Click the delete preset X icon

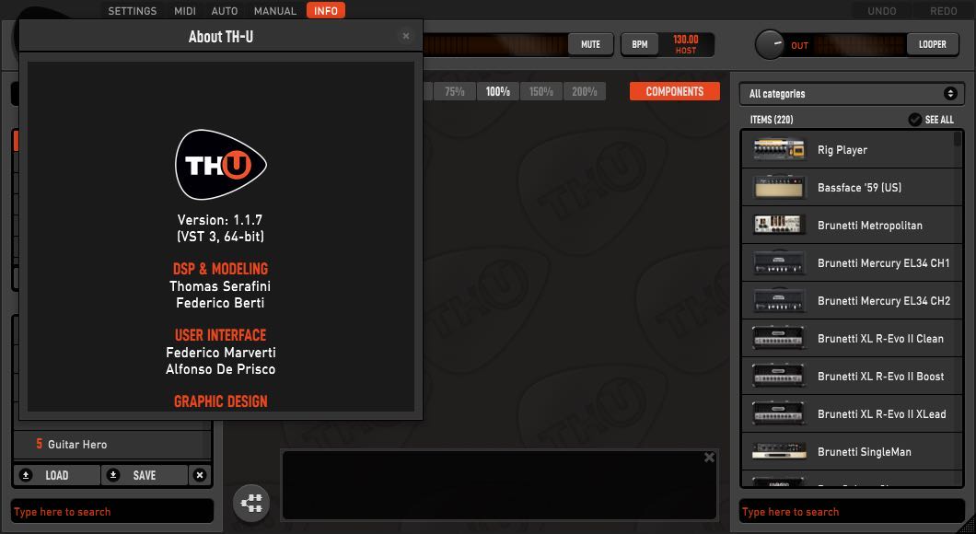(199, 475)
